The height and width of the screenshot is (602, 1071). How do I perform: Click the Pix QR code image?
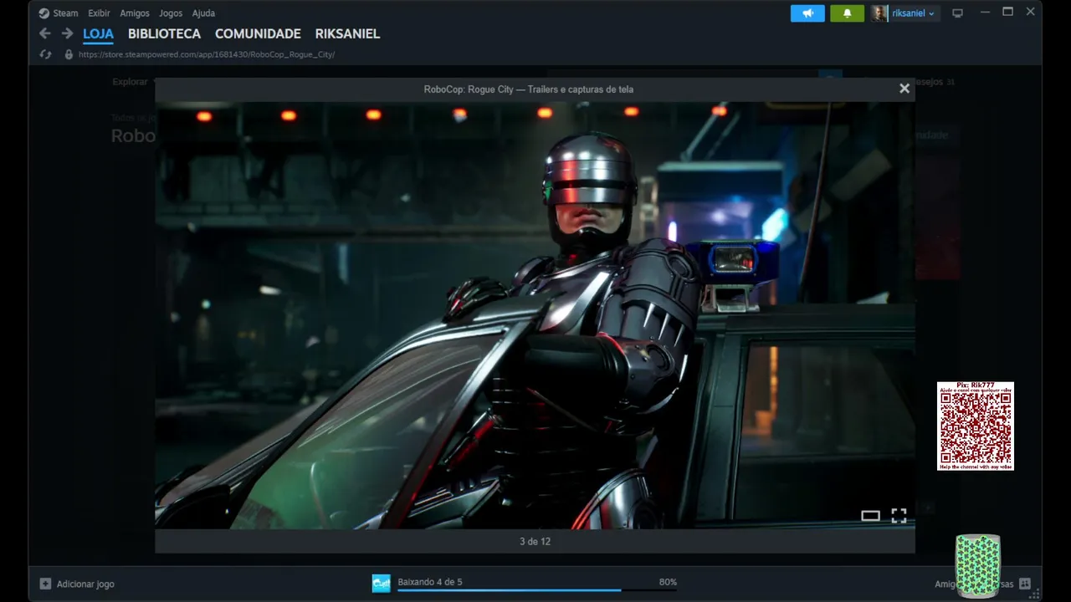coord(976,426)
